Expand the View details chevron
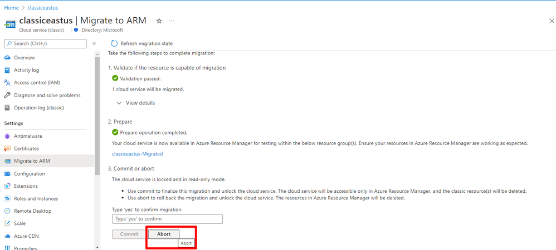Screen dimensions: 556x250 pyautogui.click(x=119, y=103)
